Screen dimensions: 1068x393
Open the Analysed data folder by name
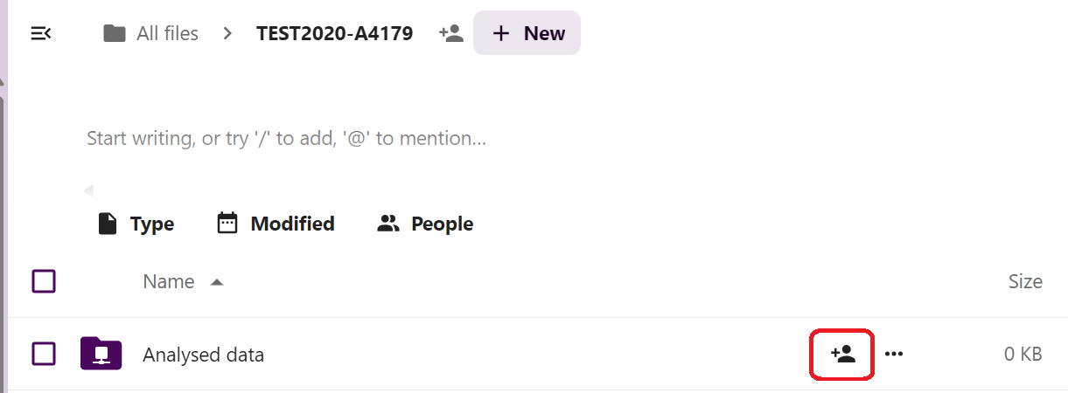click(x=203, y=355)
